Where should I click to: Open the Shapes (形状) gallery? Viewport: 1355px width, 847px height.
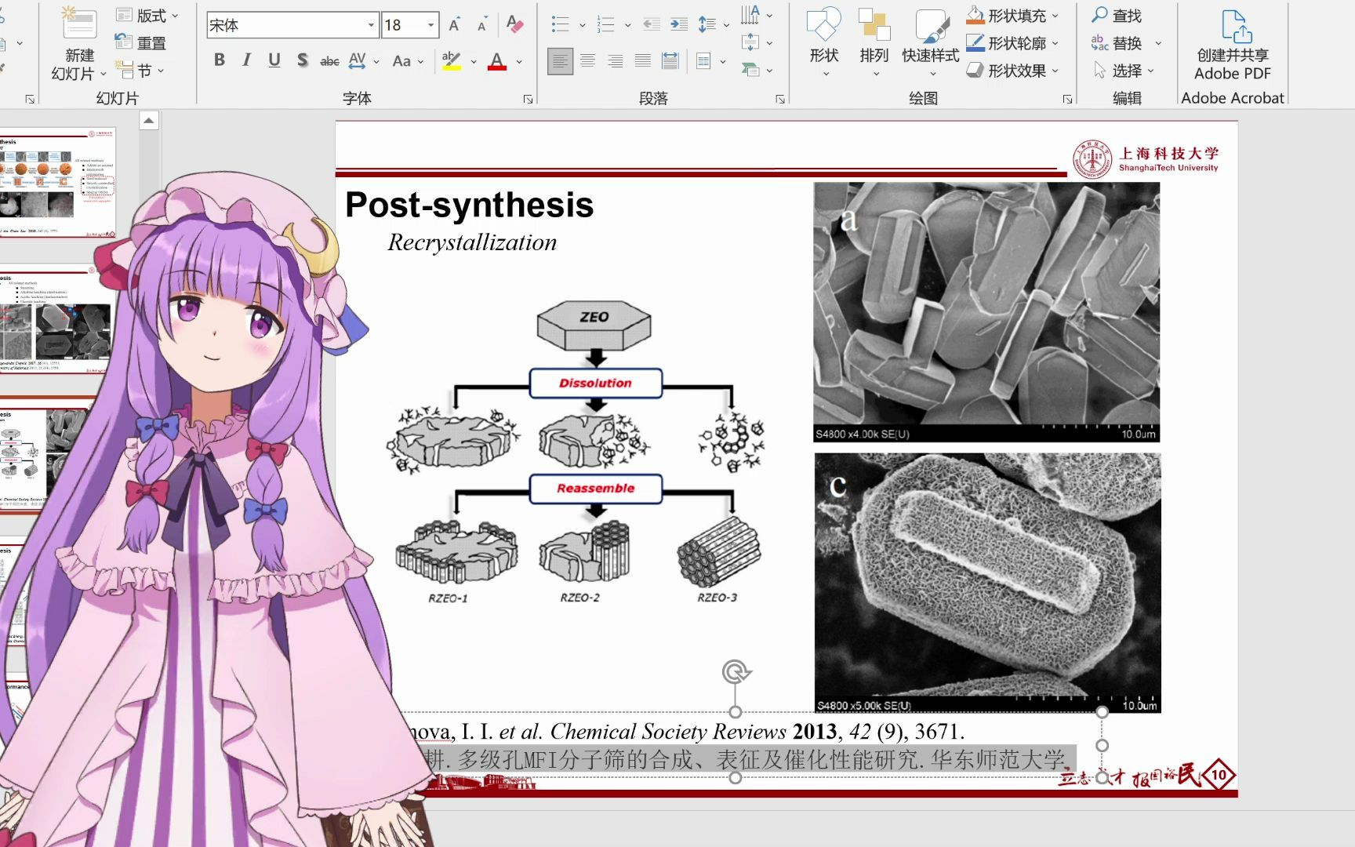click(824, 41)
